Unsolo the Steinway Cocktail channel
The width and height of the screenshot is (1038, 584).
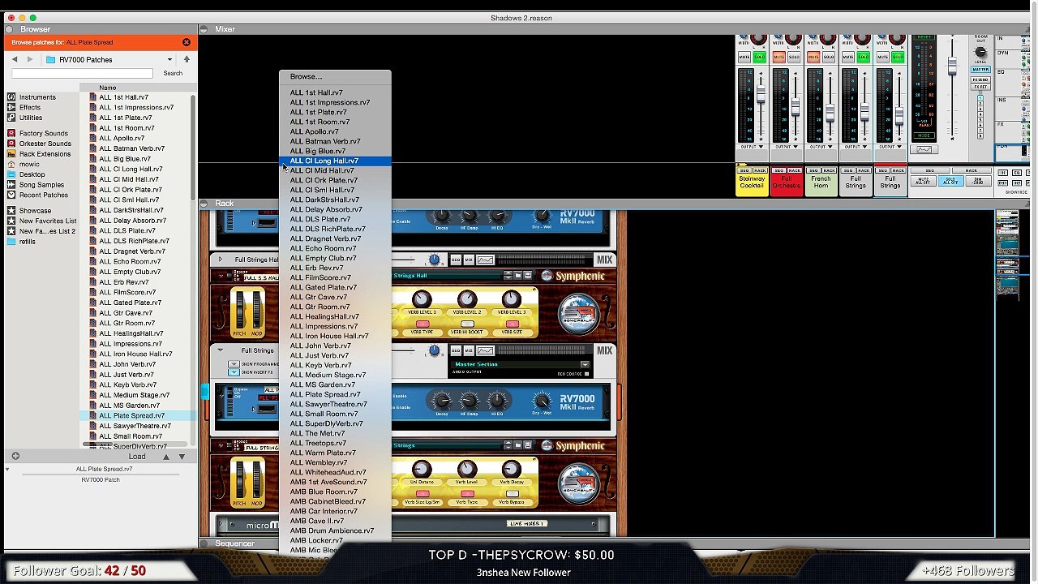click(x=759, y=57)
